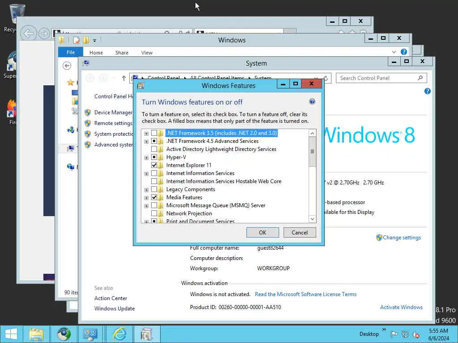Screen dimensions: 458x343
Task: Check Internet Information Services Hostable Web Core
Action: click(x=154, y=181)
